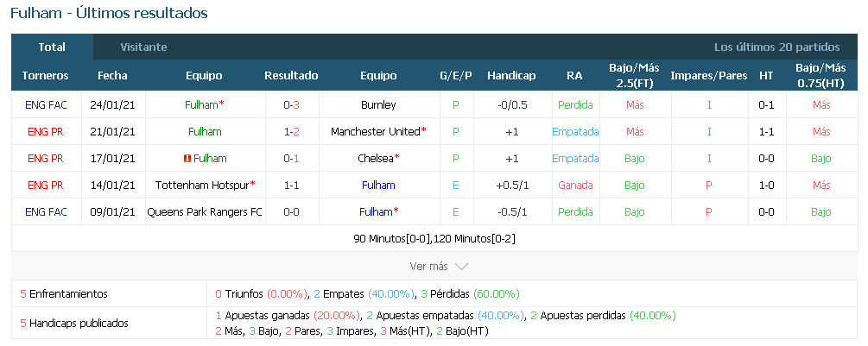Click the red card icon beside Fulham
Screen dimensions: 868x346
click(x=187, y=159)
